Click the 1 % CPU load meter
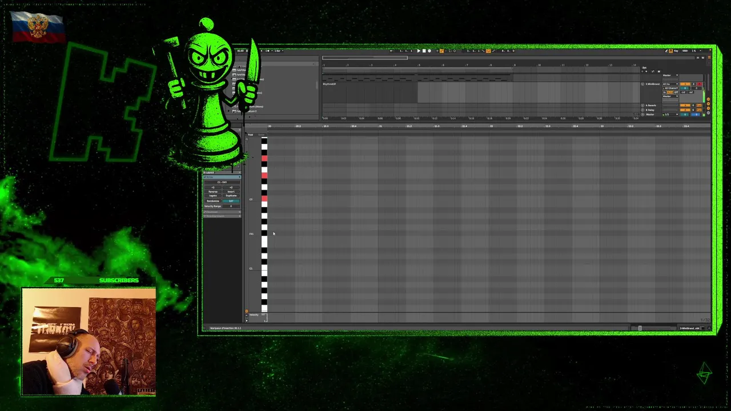This screenshot has height=411, width=731. click(694, 51)
